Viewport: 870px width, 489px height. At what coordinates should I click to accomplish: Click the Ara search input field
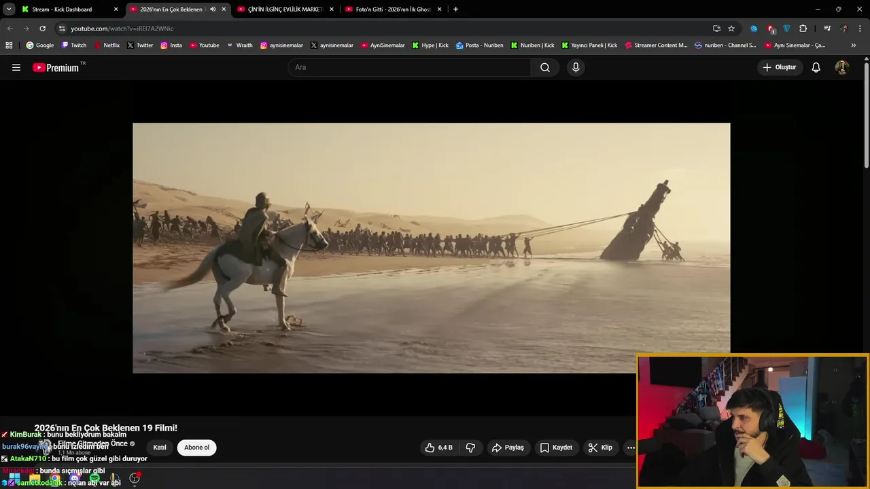(x=409, y=67)
